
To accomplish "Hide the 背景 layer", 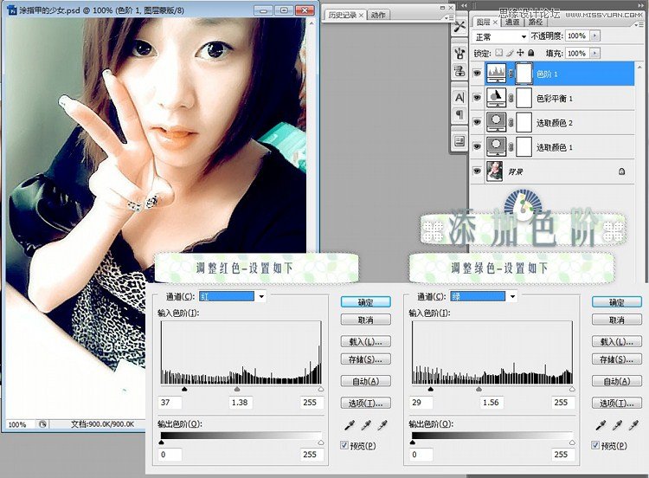I will coord(477,171).
